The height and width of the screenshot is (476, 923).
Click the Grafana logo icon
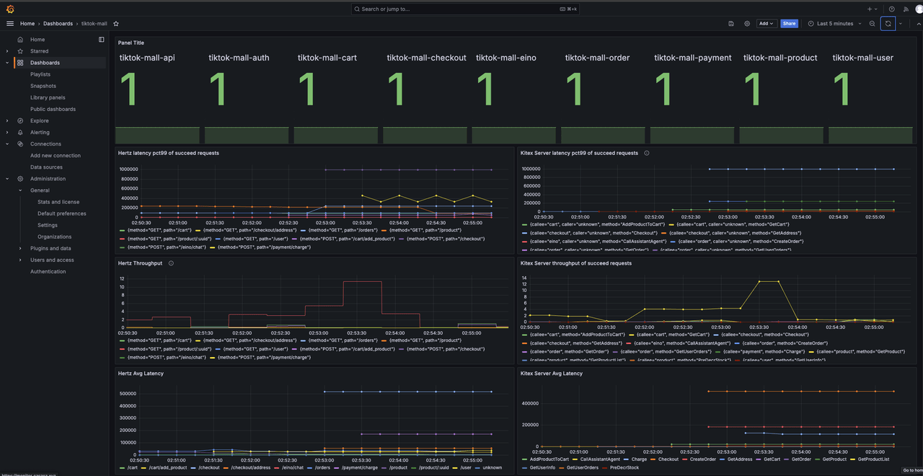(x=9, y=9)
